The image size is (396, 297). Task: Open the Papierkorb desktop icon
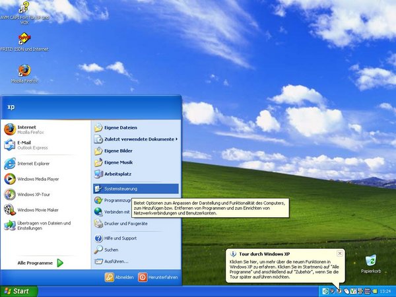pos(370,262)
